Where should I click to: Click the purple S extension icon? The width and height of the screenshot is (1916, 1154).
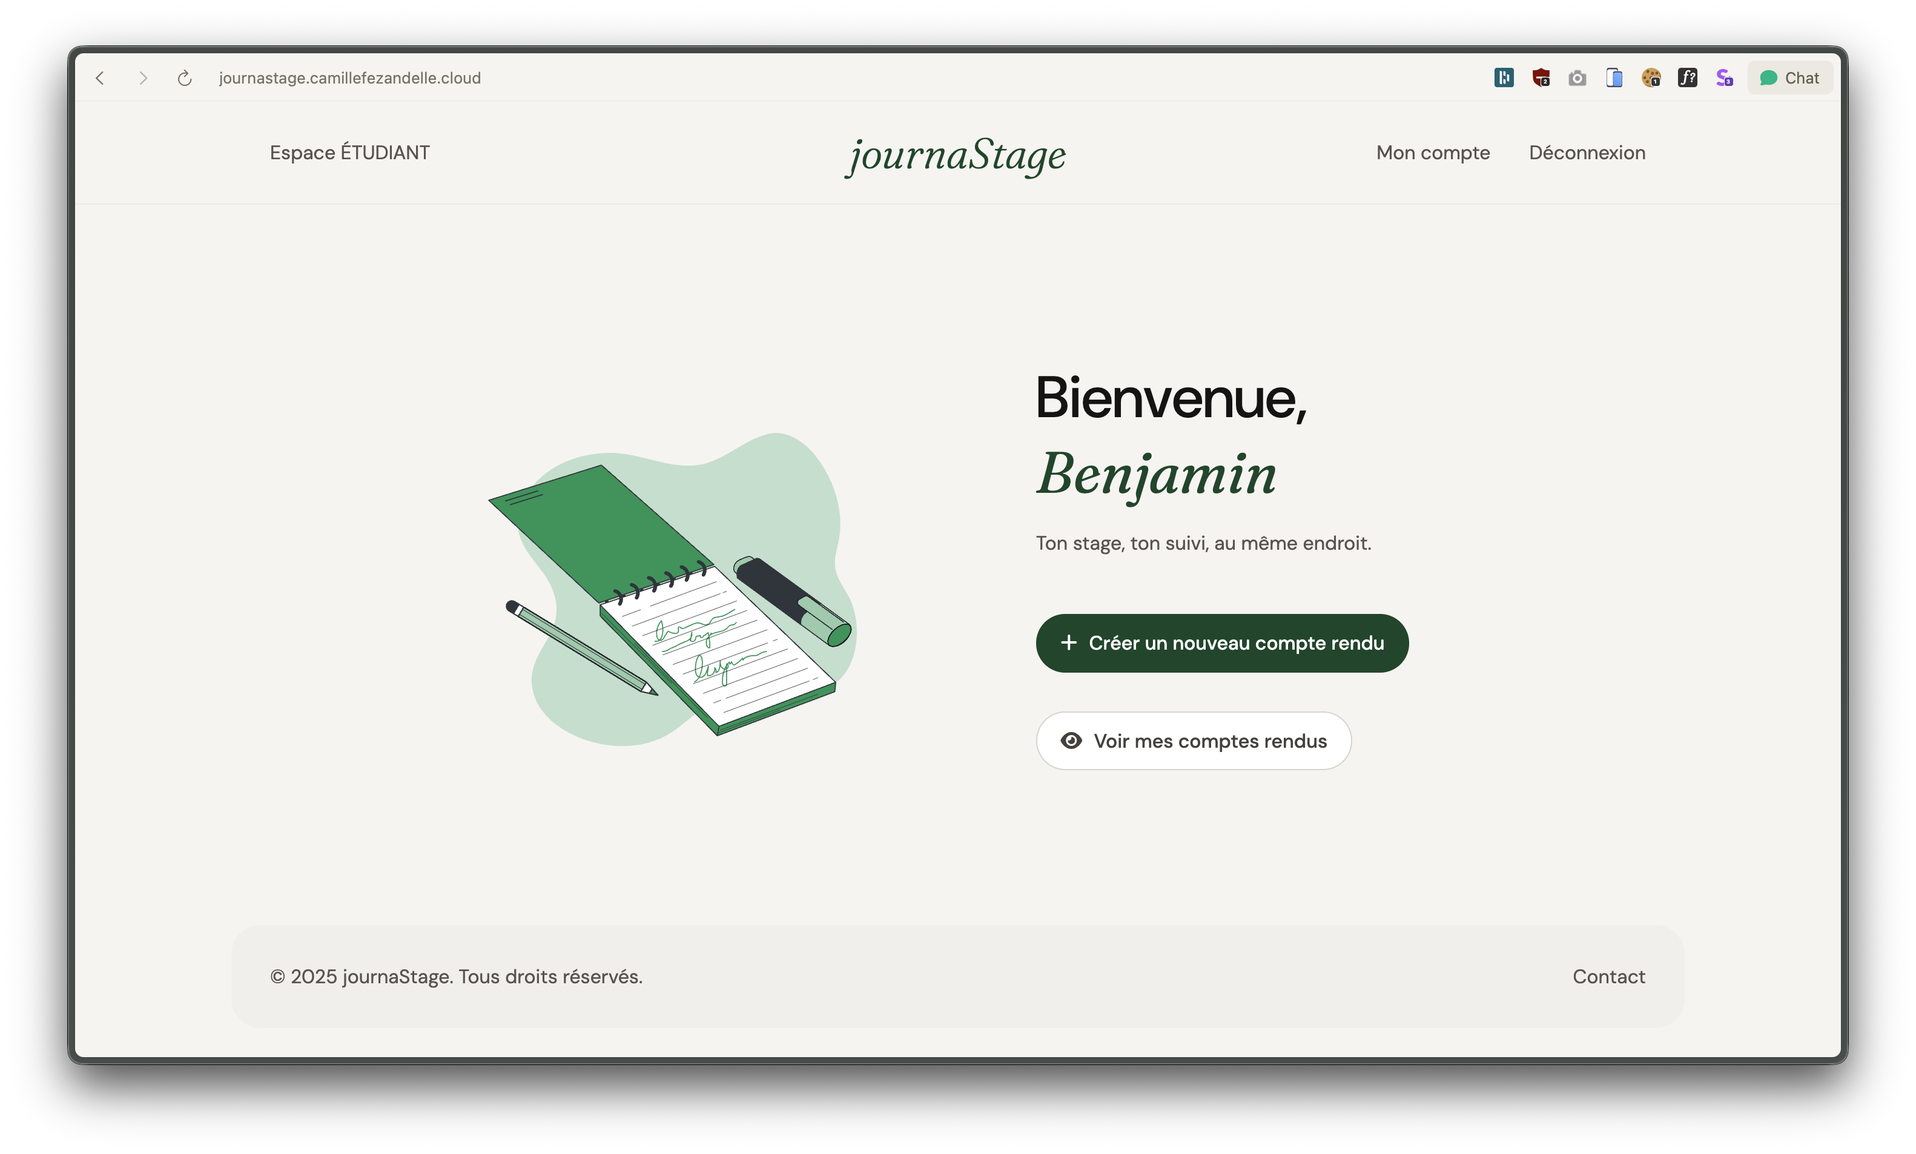pos(1724,77)
